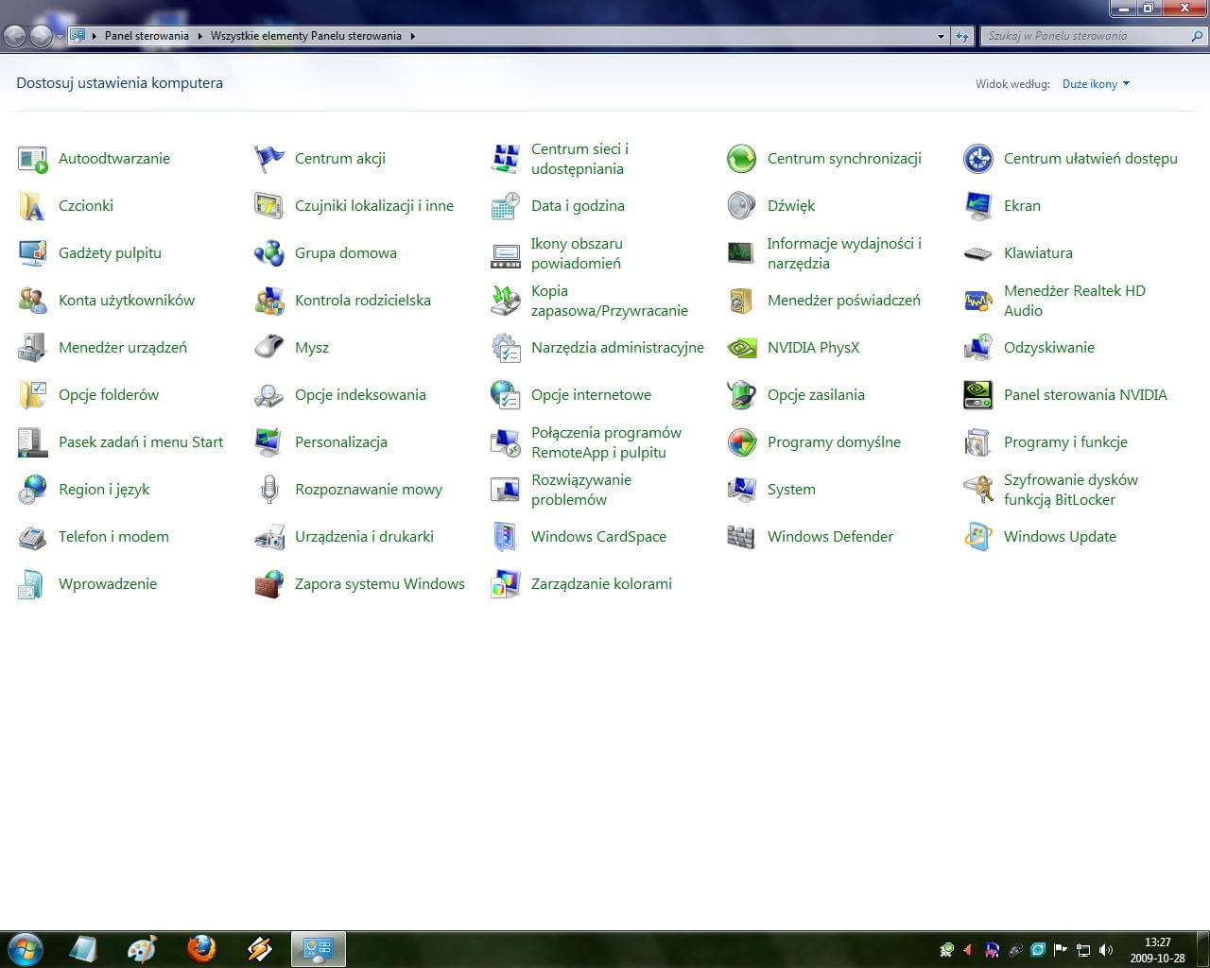The height and width of the screenshot is (968, 1210).
Task: Click the address bar refresh button
Action: 961,36
